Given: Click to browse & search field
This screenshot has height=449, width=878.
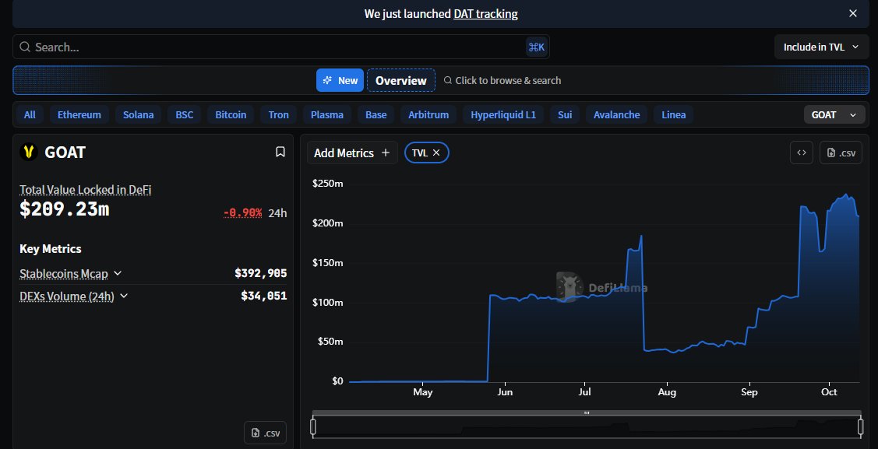Looking at the screenshot, I should pos(502,80).
